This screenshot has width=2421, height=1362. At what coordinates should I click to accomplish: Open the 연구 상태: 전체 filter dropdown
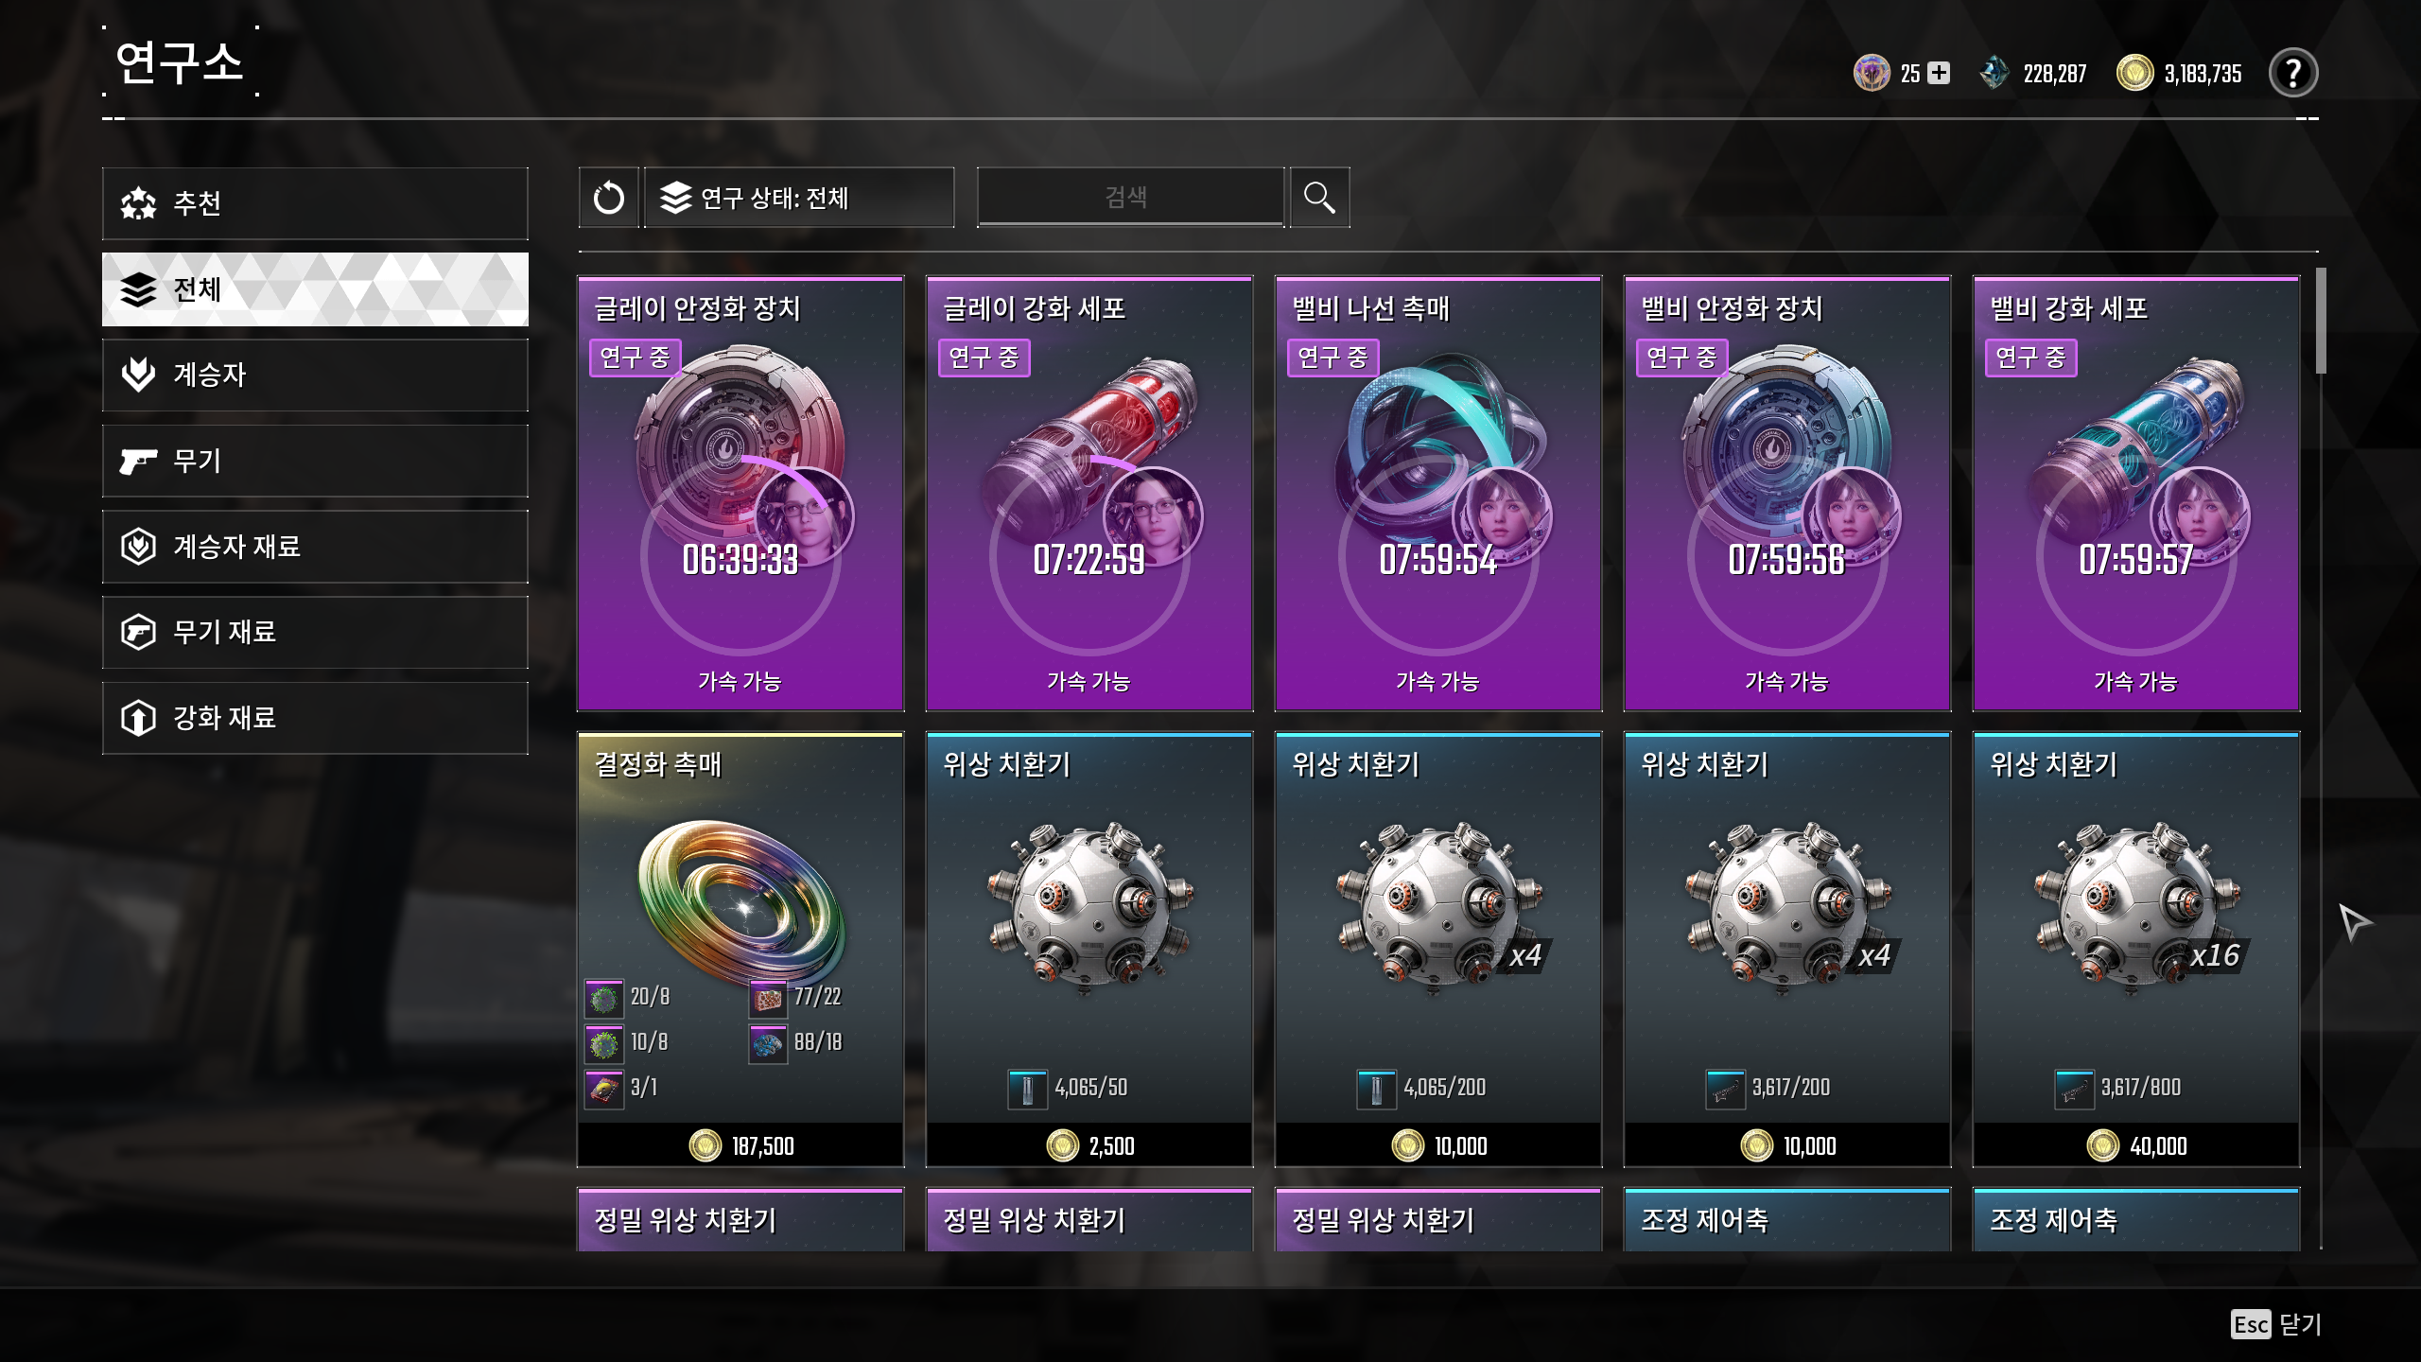(x=799, y=198)
